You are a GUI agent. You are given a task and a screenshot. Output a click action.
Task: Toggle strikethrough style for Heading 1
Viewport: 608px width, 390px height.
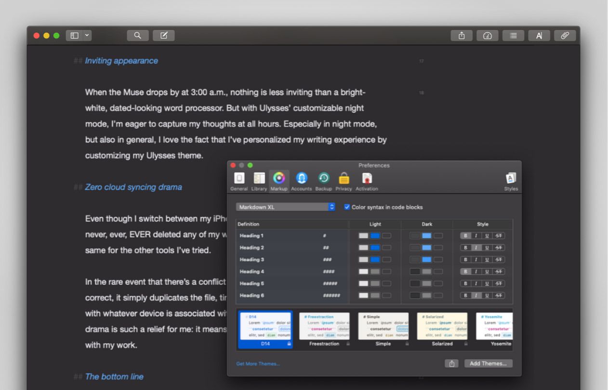point(499,236)
